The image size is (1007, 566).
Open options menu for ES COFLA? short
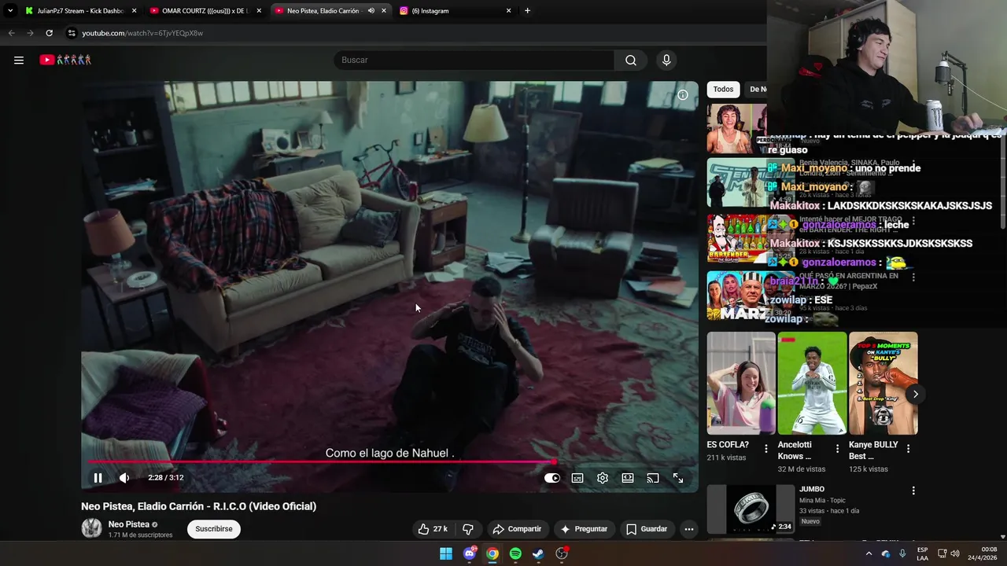766,449
